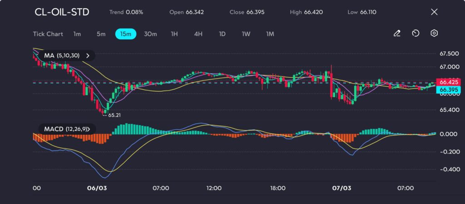
Task: Choose the 1D timeframe
Action: pos(222,34)
